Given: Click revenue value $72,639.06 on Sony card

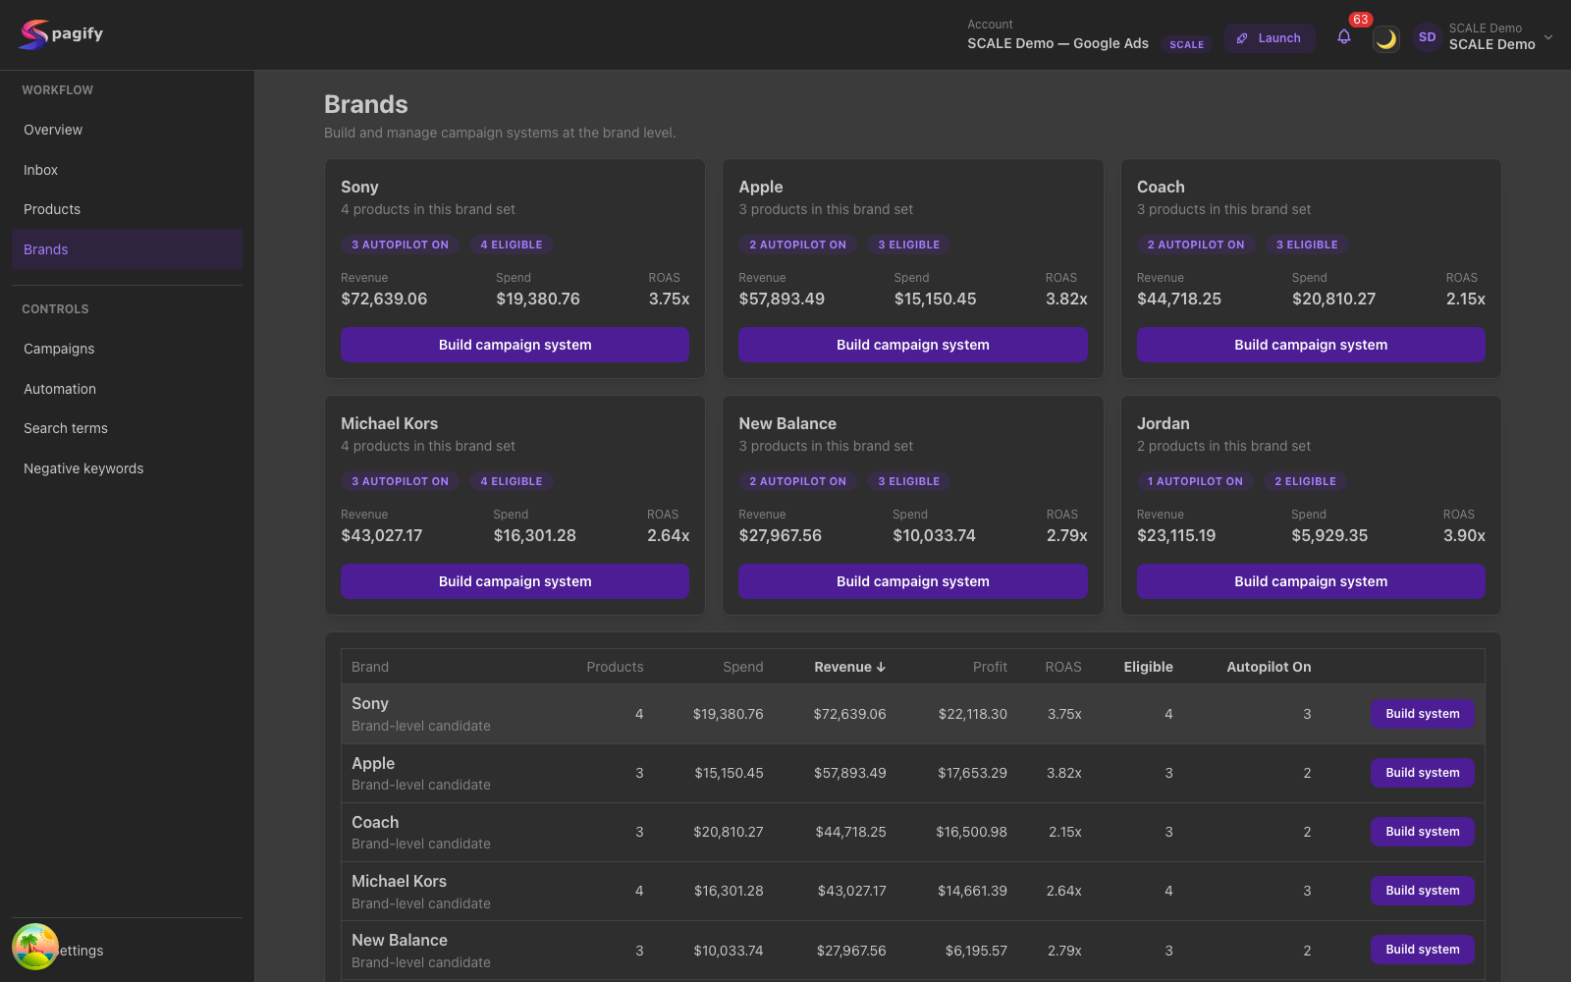Looking at the screenshot, I should click(x=384, y=299).
